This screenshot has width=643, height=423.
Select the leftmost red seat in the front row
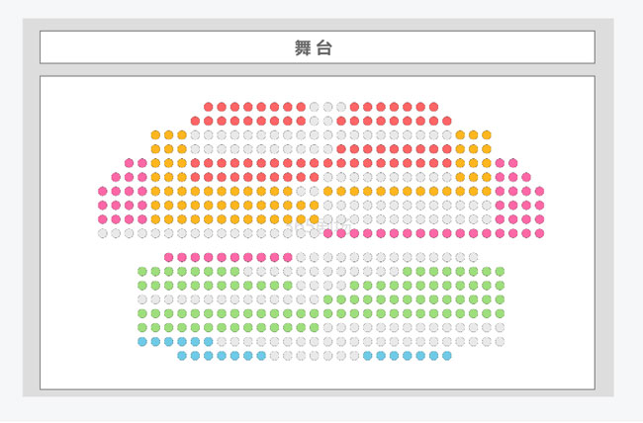tap(209, 107)
